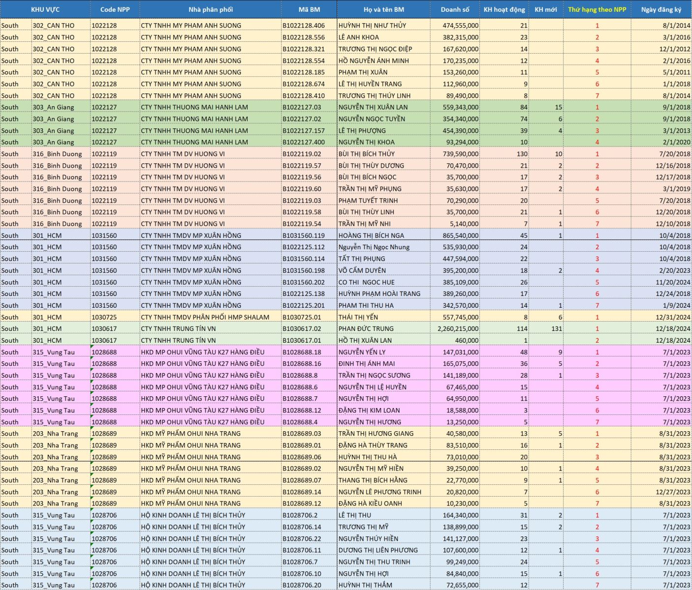The image size is (692, 590).
Task: Select the name HUỲNH THỊ THẮM
Action: tap(365, 585)
